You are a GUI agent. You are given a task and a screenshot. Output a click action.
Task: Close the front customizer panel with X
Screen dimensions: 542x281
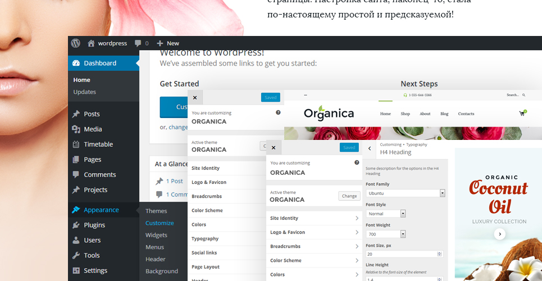click(274, 147)
